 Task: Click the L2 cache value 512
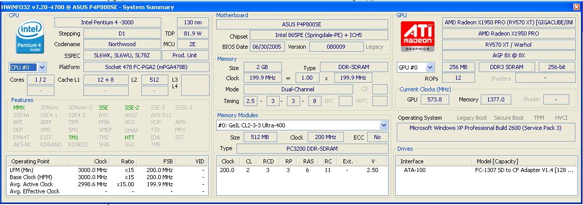tap(155, 80)
